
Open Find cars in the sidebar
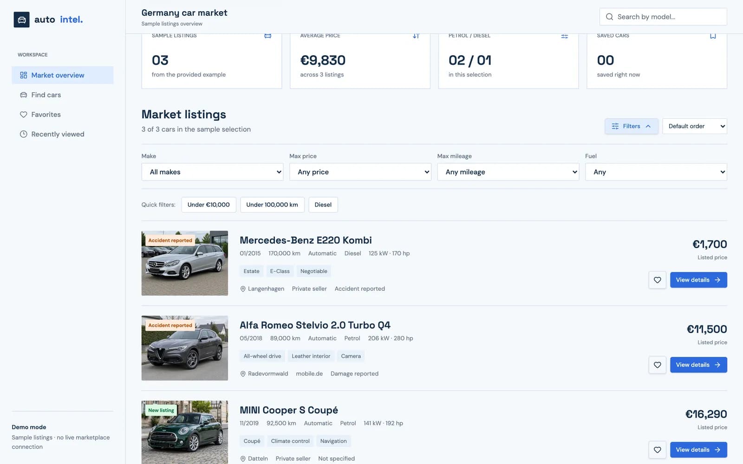[63, 95]
